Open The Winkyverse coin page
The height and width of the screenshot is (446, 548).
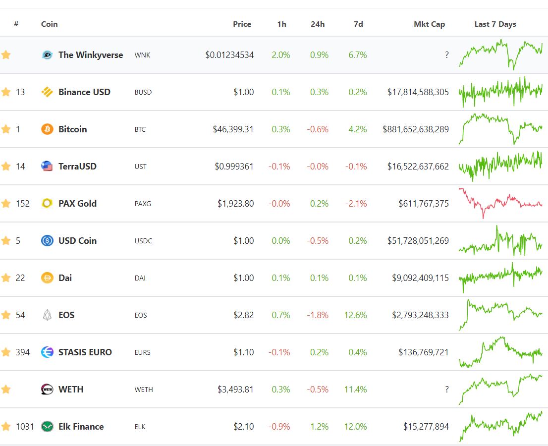(91, 55)
